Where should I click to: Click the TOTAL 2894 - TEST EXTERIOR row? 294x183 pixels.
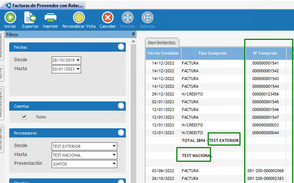tap(210, 141)
